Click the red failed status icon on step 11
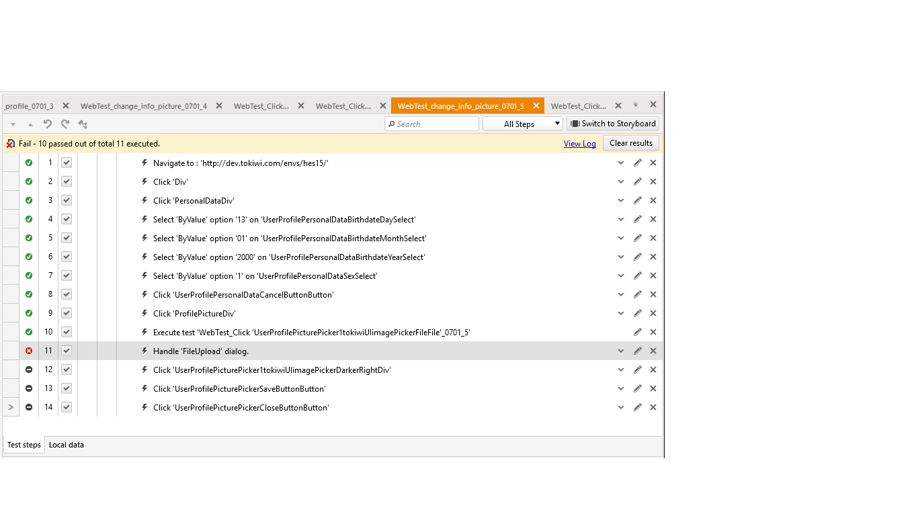The image size is (918, 516). pos(29,351)
